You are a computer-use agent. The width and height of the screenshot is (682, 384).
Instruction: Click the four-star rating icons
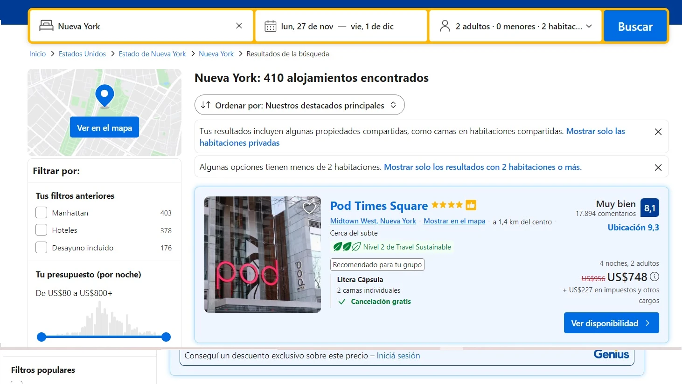pos(447,205)
